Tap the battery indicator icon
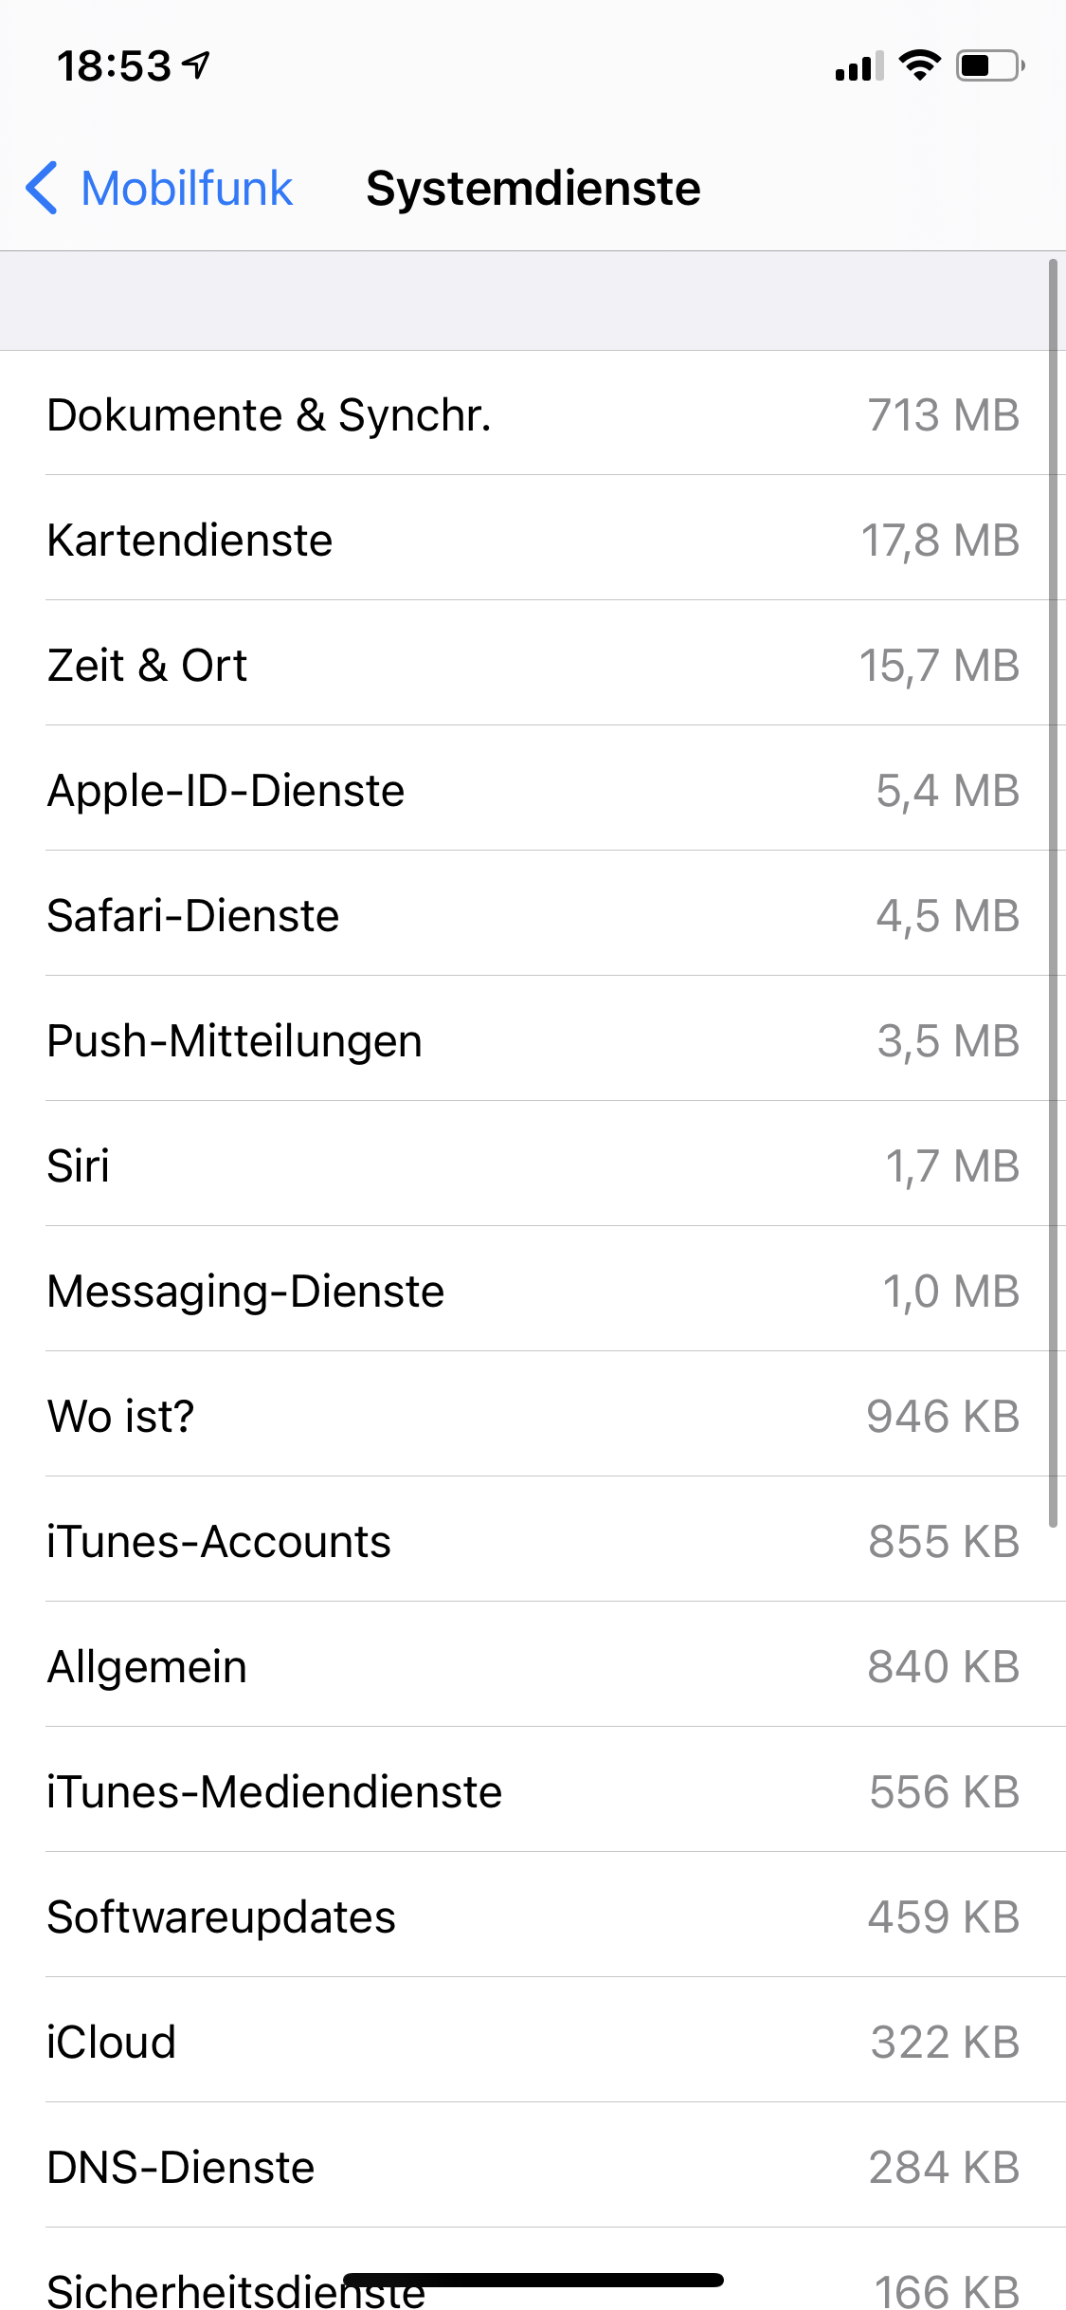Image resolution: width=1066 pixels, height=2310 pixels. click(989, 65)
